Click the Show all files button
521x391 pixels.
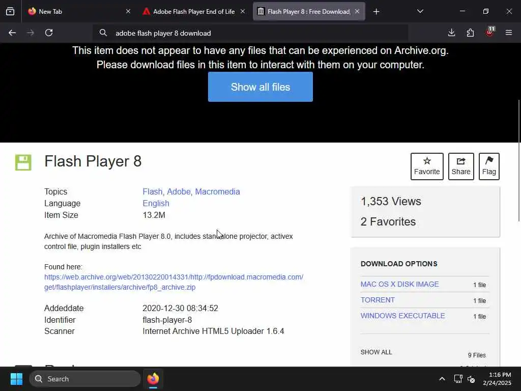(x=260, y=87)
